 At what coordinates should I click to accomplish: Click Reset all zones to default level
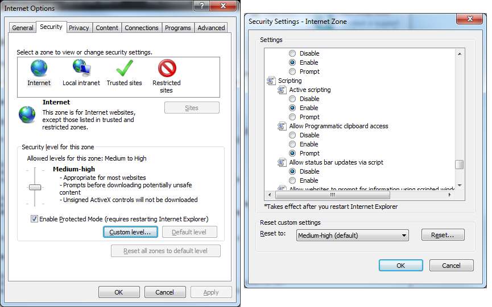coord(166,251)
